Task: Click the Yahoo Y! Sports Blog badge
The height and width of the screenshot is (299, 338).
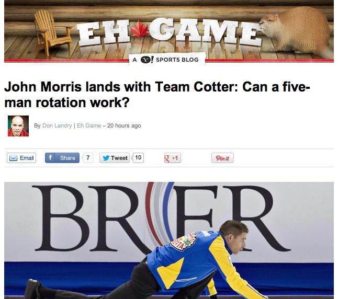Action: pyautogui.click(x=167, y=60)
